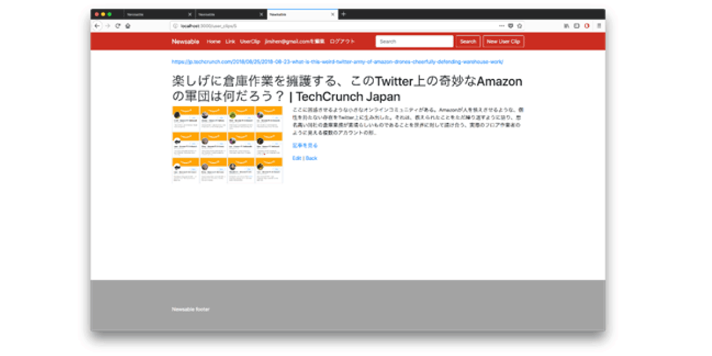Click the Newsable brand logo link
The image size is (712, 356).
pyautogui.click(x=186, y=42)
